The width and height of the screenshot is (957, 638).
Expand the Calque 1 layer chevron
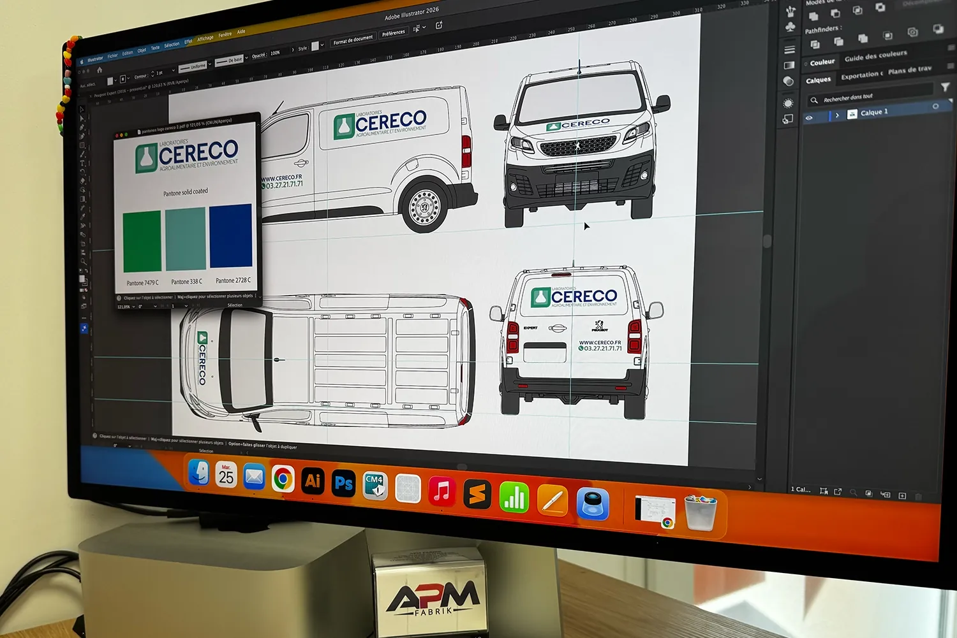coord(837,115)
